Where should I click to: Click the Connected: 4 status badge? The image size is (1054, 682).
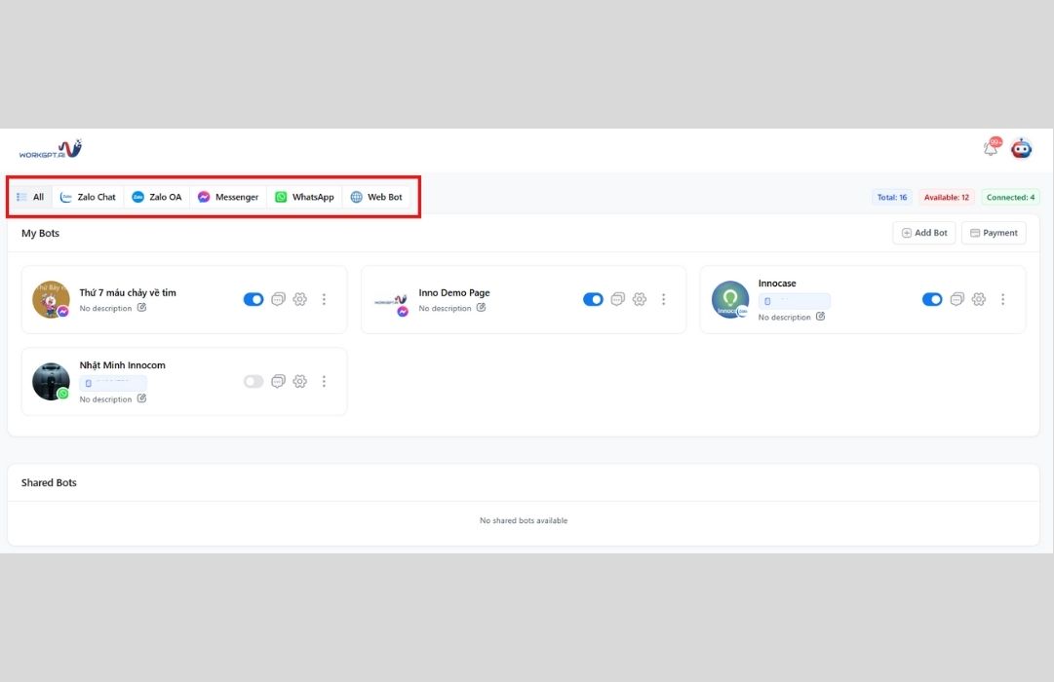point(1010,196)
